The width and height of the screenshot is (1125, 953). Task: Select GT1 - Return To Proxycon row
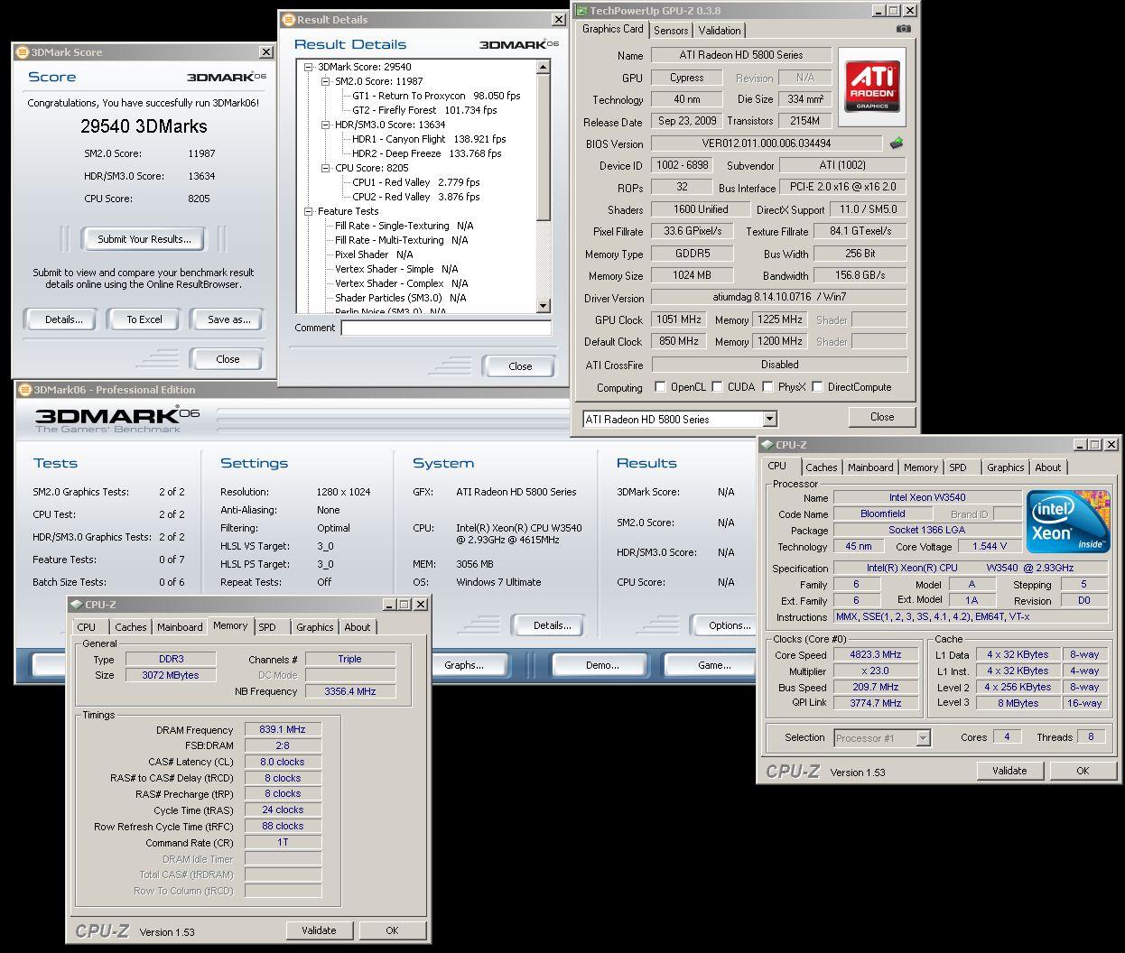[x=436, y=96]
